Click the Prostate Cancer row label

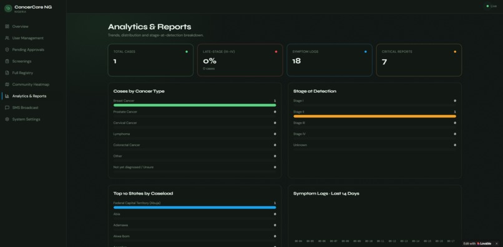click(125, 112)
